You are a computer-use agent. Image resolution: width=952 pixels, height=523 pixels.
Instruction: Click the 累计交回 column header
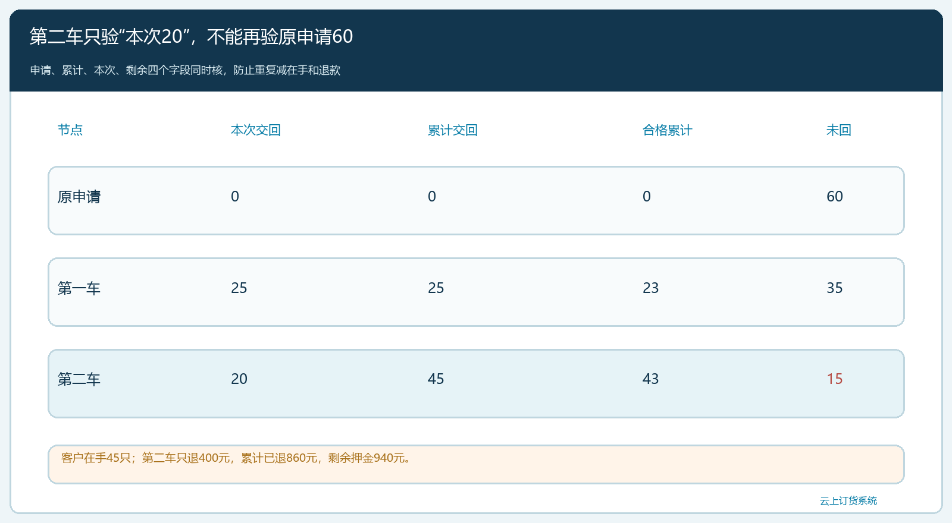(x=453, y=130)
